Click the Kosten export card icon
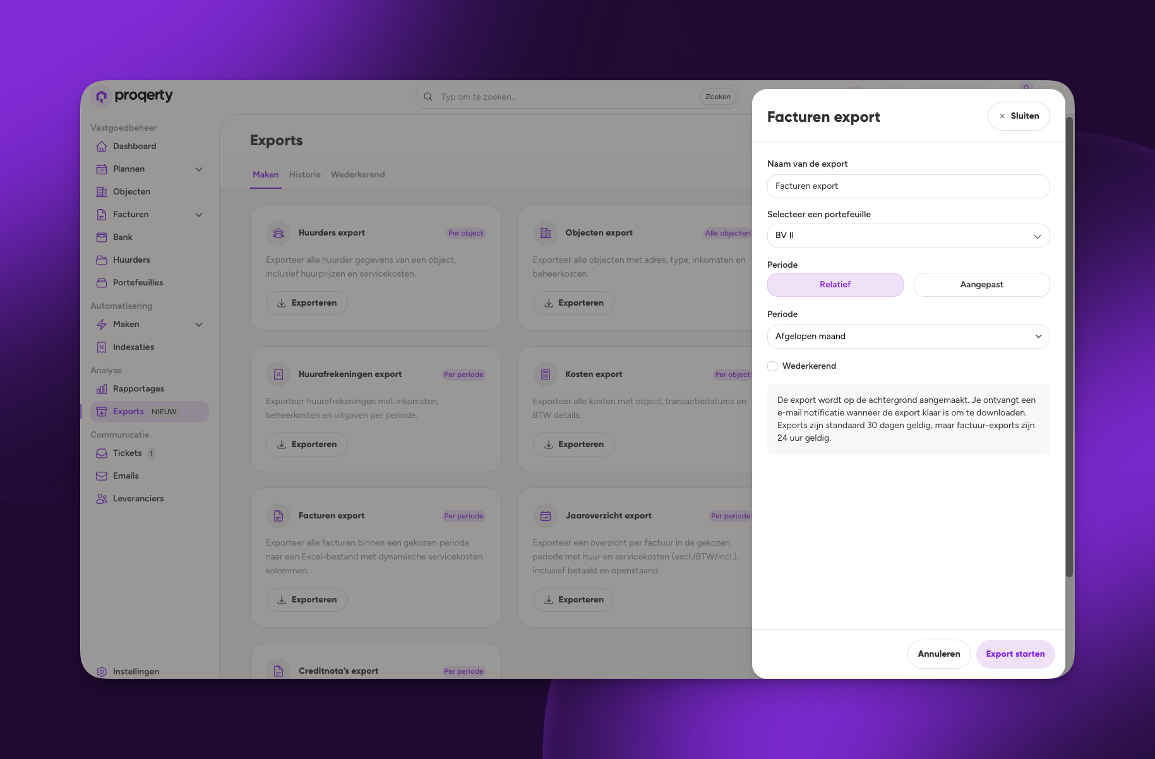The width and height of the screenshot is (1155, 759). [x=546, y=374]
